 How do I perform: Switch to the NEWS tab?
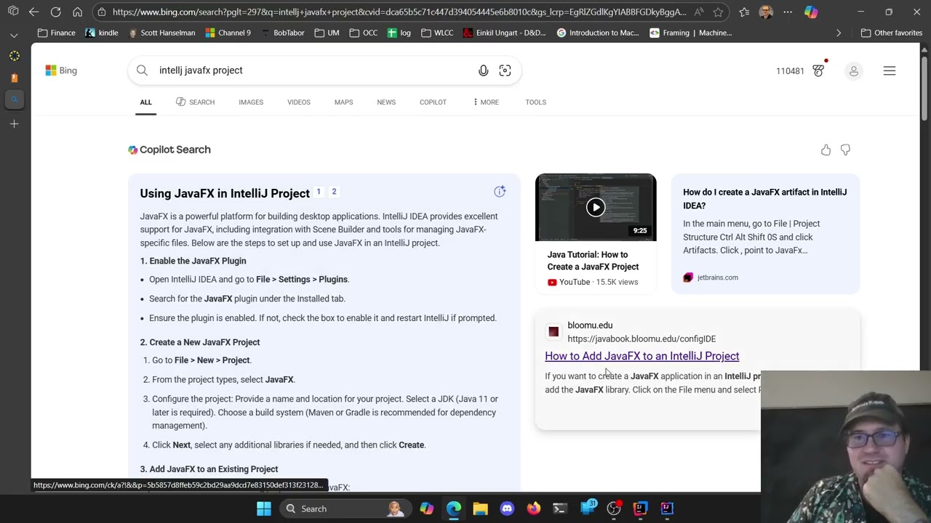(x=386, y=102)
